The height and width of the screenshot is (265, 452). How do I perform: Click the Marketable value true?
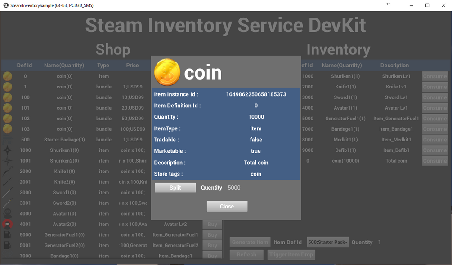pos(256,151)
